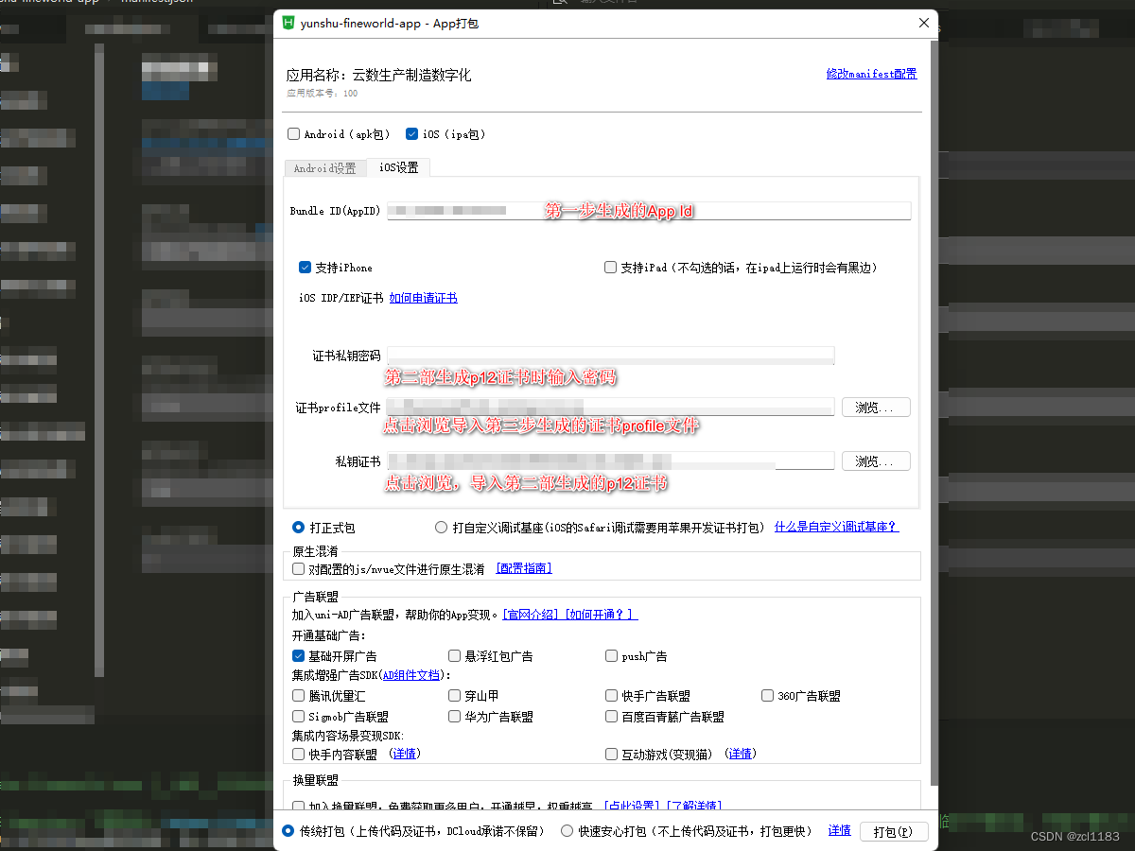Click 浏览 next to 证书profile文件
Viewport: 1135px width, 851px height.
point(876,407)
